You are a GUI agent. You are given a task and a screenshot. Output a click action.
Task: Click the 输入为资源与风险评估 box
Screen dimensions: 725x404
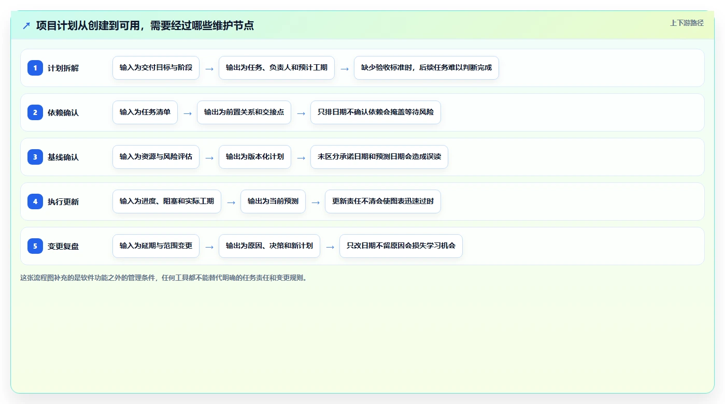pyautogui.click(x=156, y=157)
